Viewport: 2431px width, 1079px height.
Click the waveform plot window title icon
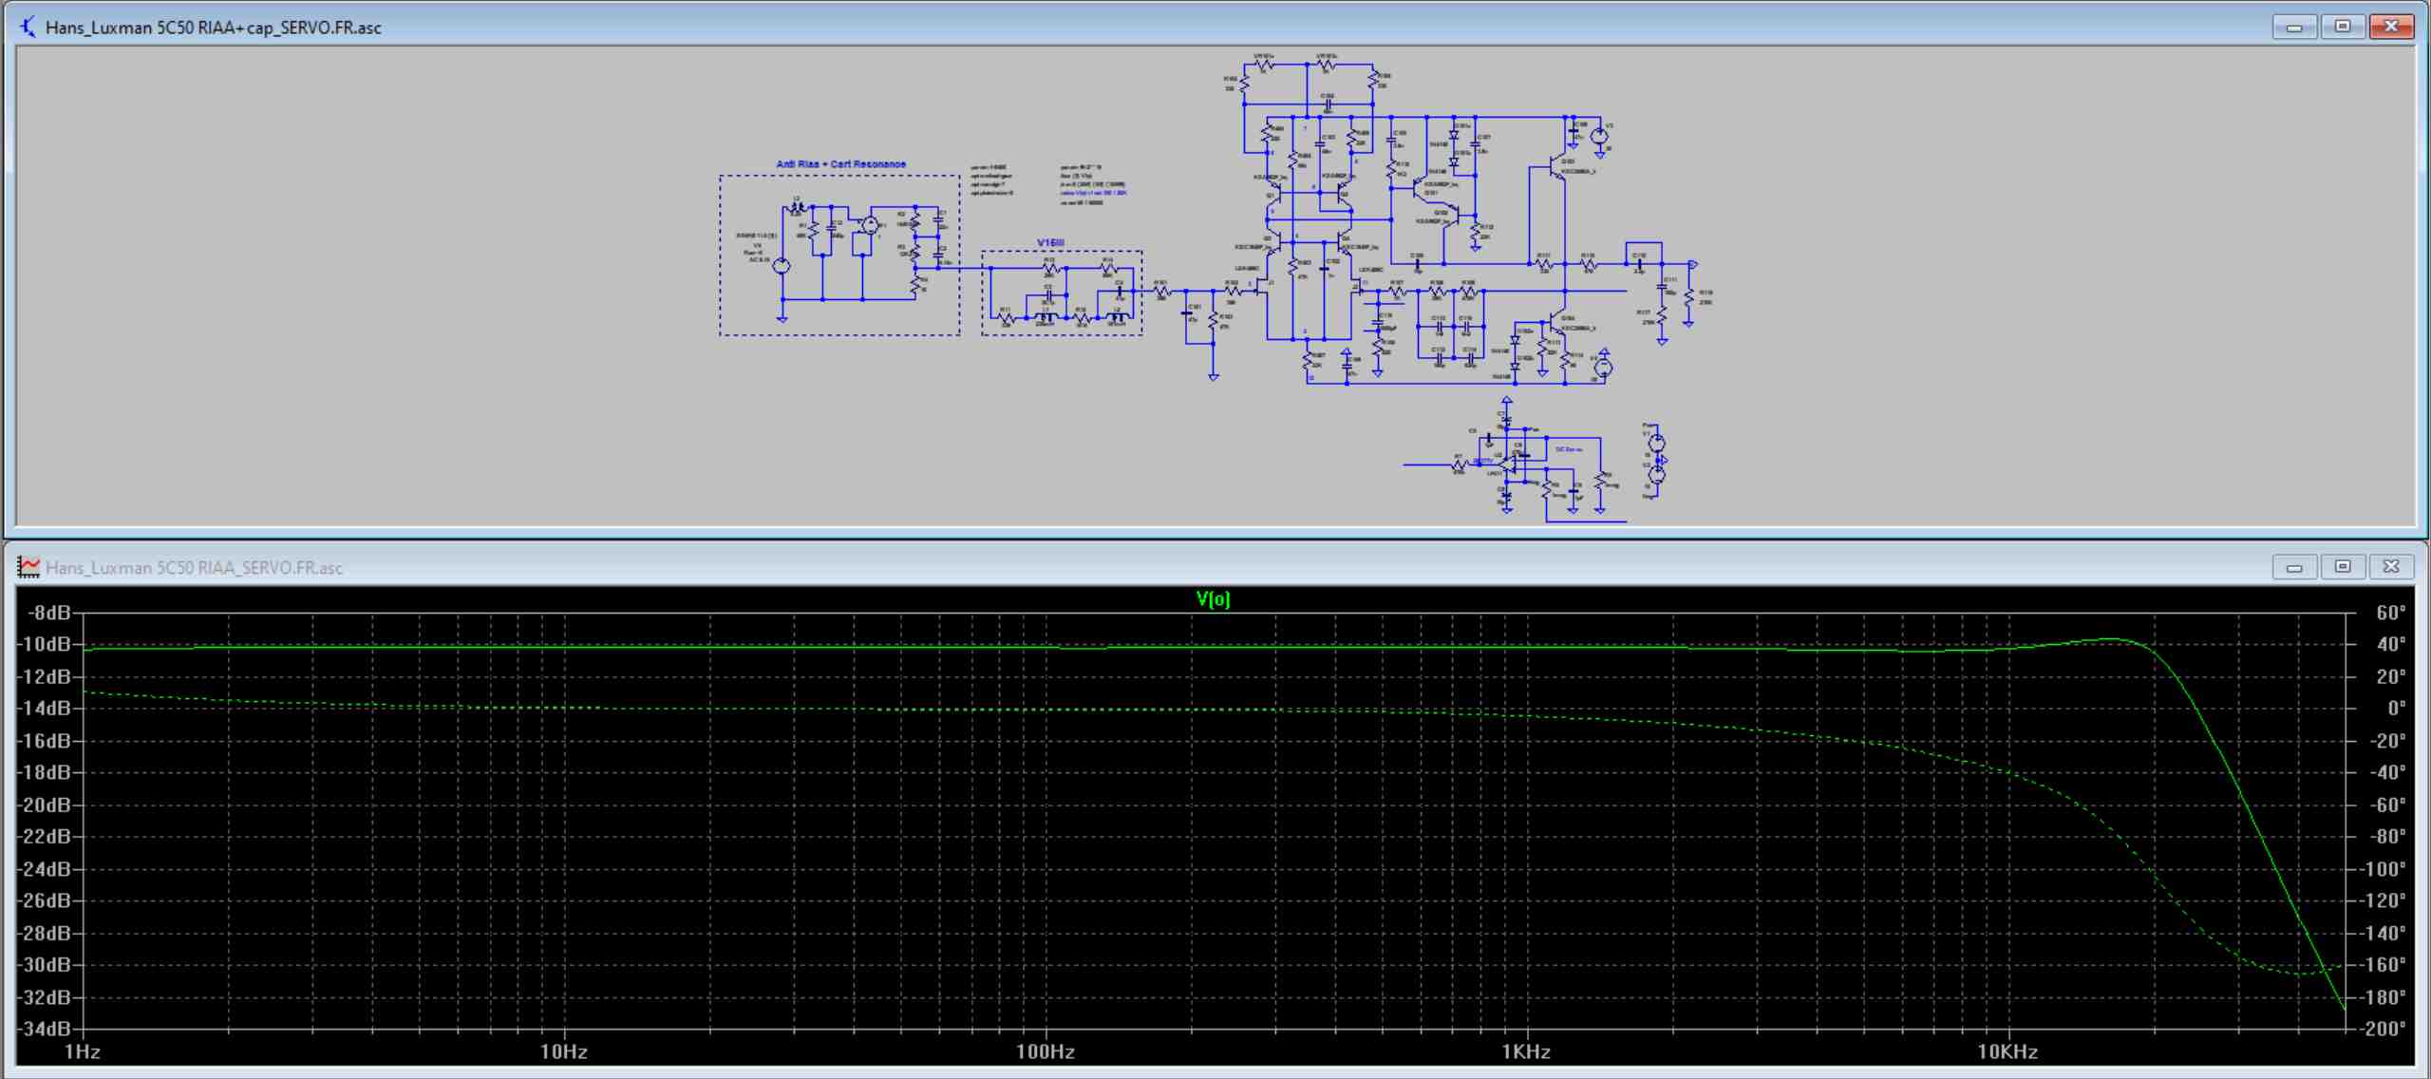point(28,567)
